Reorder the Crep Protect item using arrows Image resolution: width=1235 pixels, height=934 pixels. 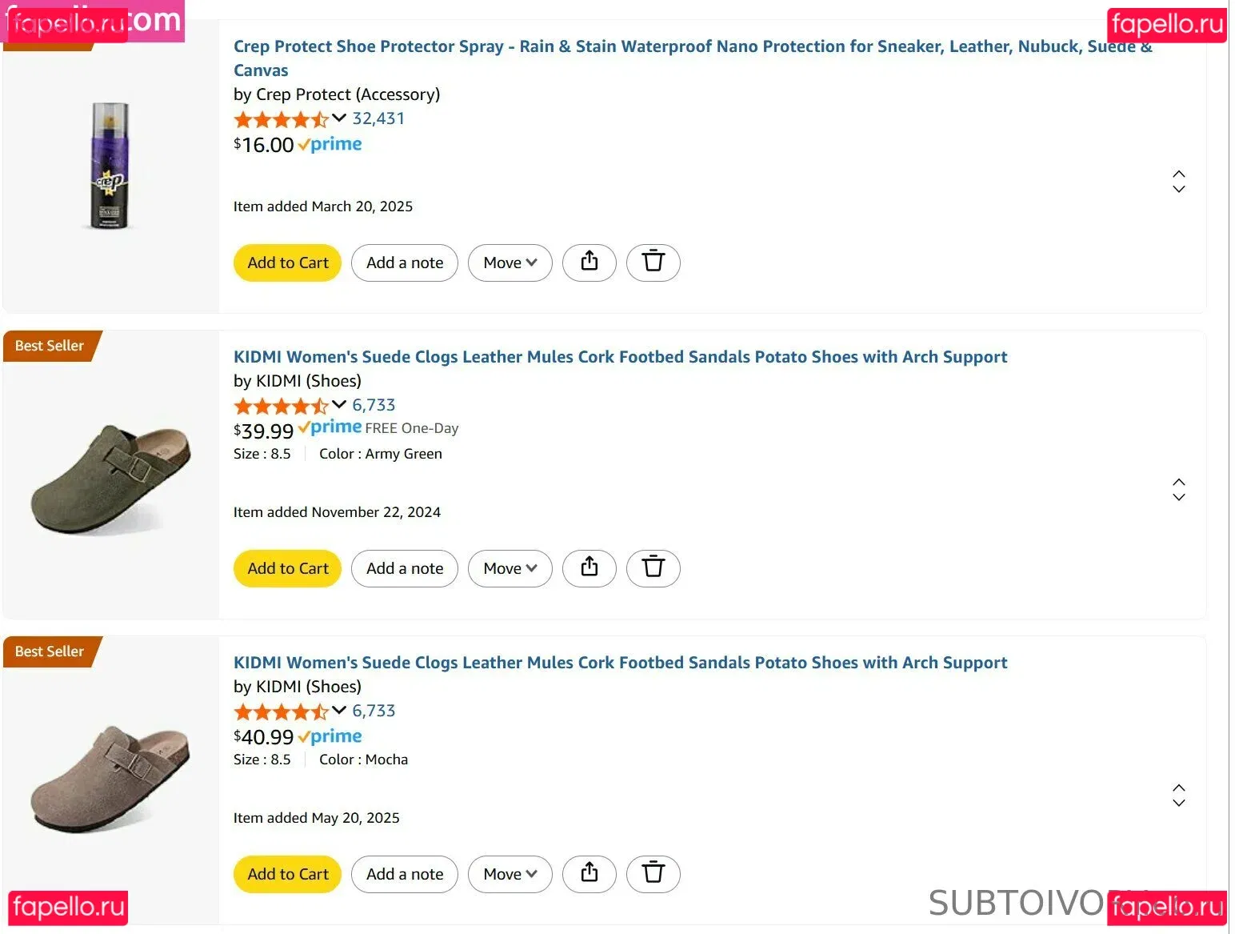1178,182
